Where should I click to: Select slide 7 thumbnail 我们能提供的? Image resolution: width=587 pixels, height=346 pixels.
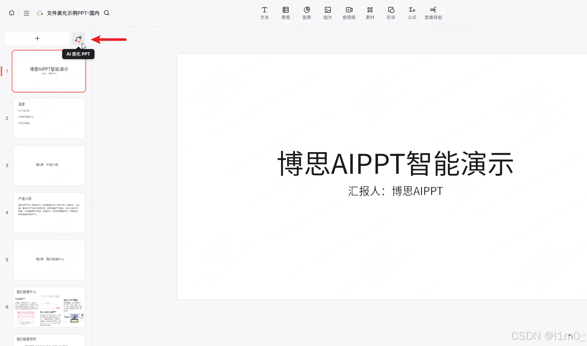coord(49,340)
